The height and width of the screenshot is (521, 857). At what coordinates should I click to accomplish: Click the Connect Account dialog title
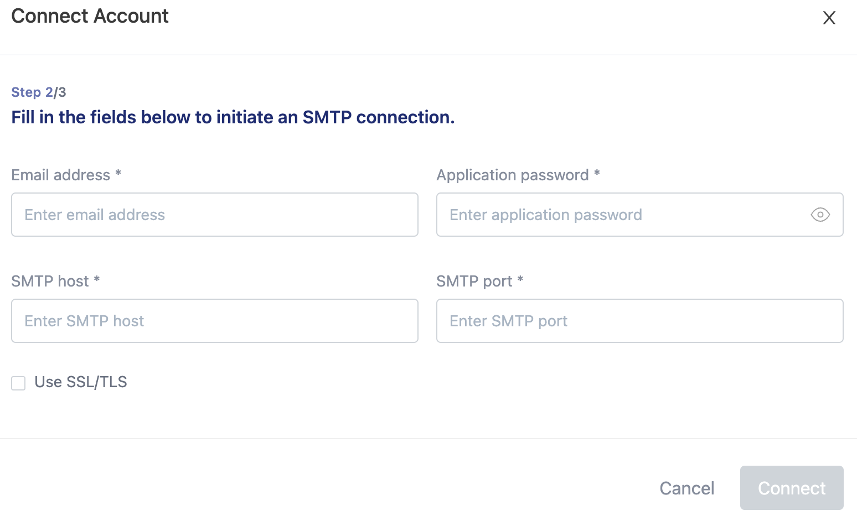(90, 16)
